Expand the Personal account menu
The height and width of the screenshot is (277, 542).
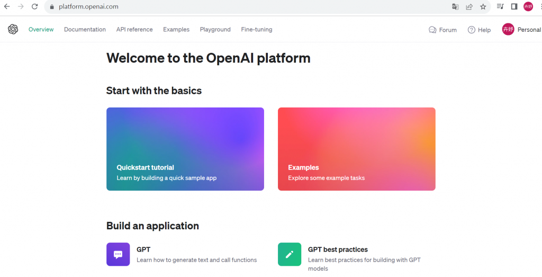coord(522,29)
